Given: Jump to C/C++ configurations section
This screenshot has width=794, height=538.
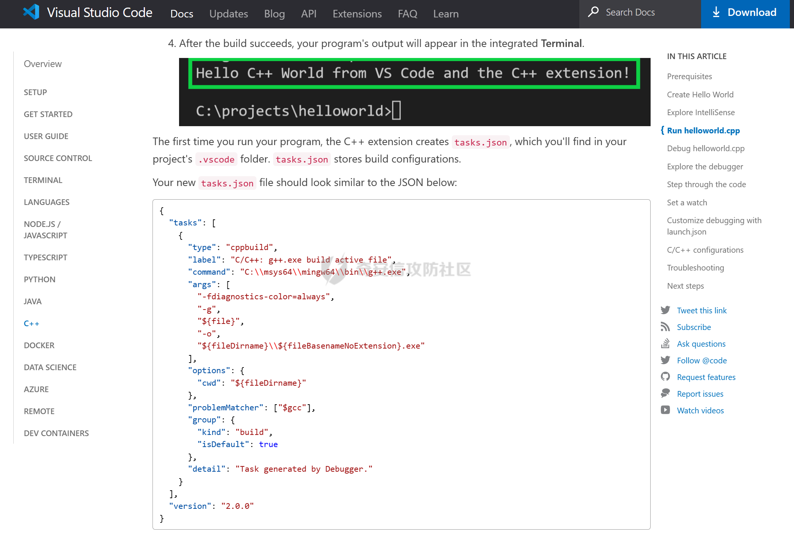Looking at the screenshot, I should coord(705,250).
